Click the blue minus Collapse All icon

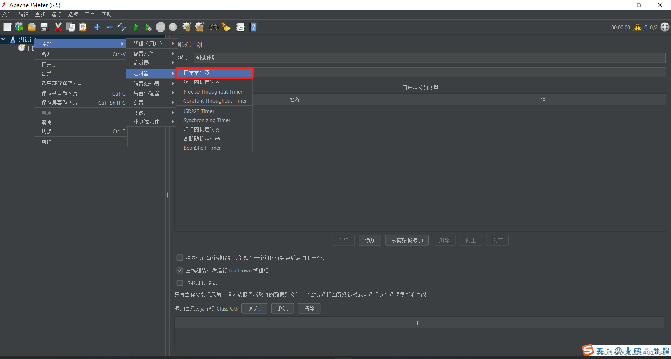coord(109,27)
